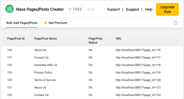The height and width of the screenshot is (99, 184).
Task: Click the green Mass Pages/Posts Creator logo
Action: pos(10,9)
